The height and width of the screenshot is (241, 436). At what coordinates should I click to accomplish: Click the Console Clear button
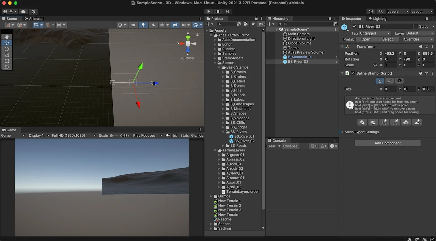[x=271, y=146]
